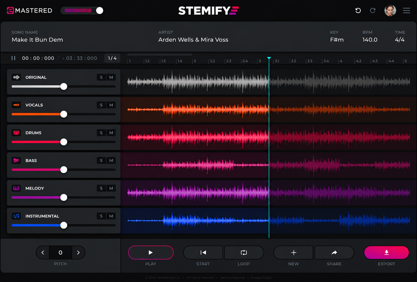Click the Bass volume slider handle

click(x=64, y=170)
